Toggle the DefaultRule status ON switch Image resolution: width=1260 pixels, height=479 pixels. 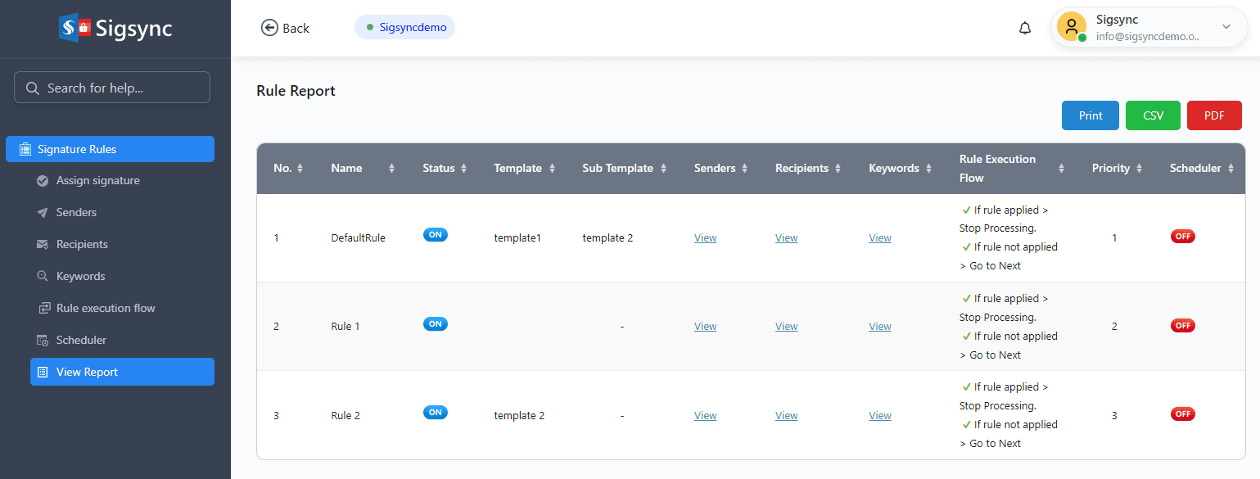(x=435, y=235)
